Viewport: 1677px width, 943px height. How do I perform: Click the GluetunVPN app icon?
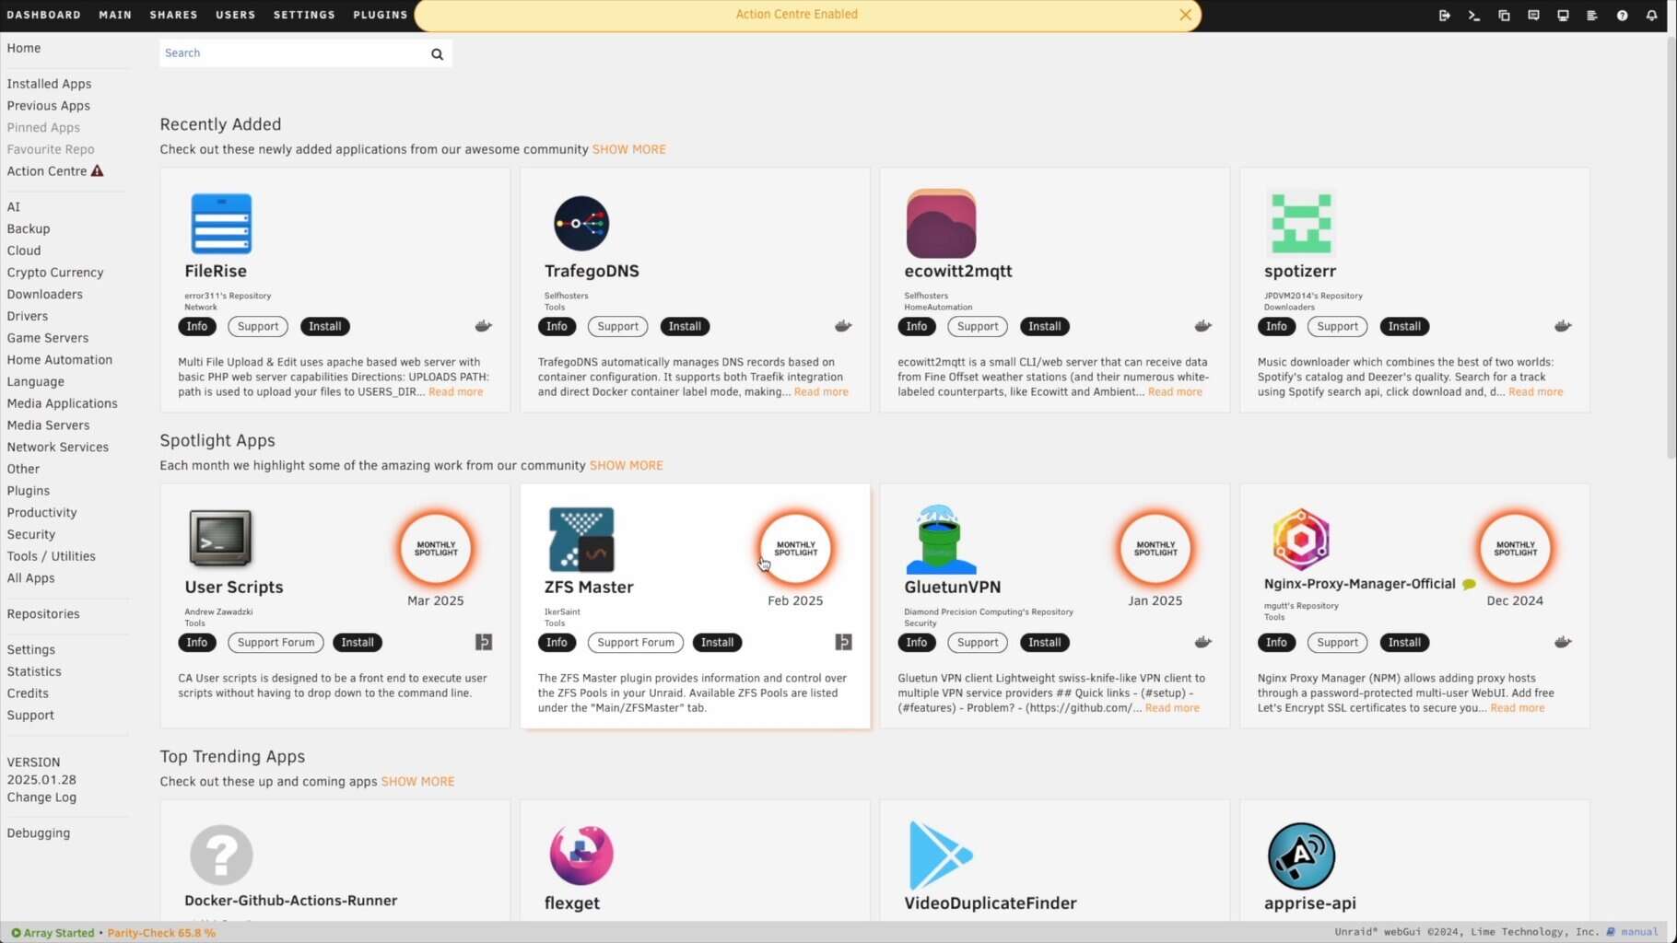(x=941, y=540)
